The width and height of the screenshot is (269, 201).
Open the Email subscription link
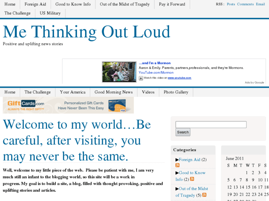260,4
